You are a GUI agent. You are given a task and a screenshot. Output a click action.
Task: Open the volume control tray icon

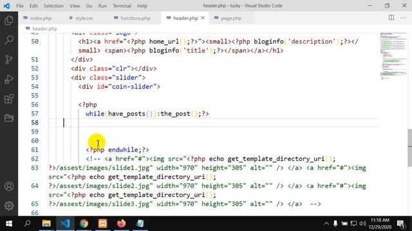coord(363,224)
